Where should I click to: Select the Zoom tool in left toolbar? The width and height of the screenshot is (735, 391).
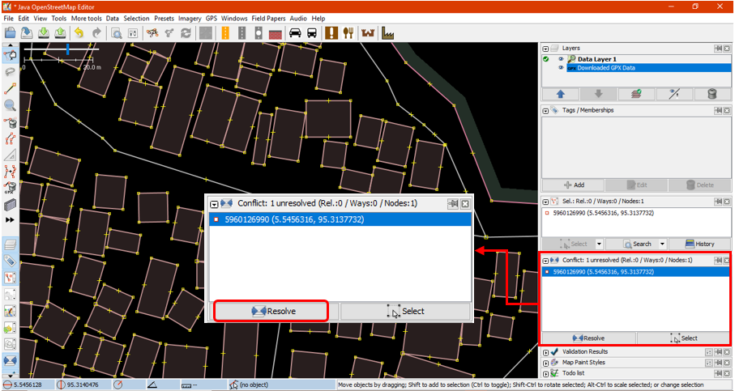pyautogui.click(x=11, y=105)
